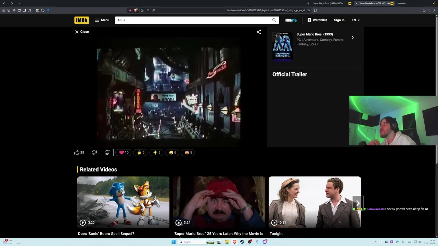Viewport: 438px width, 246px height.
Task: Dislike the video with thumbs down
Action: coord(94,152)
